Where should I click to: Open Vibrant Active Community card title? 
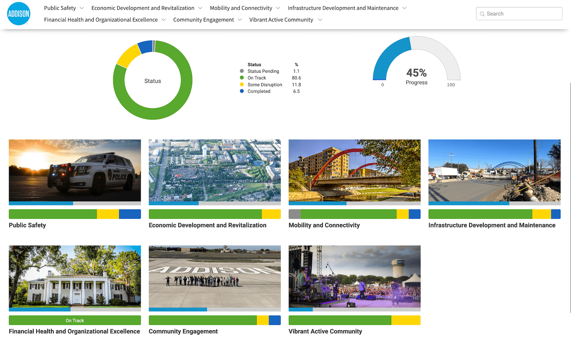(x=325, y=331)
